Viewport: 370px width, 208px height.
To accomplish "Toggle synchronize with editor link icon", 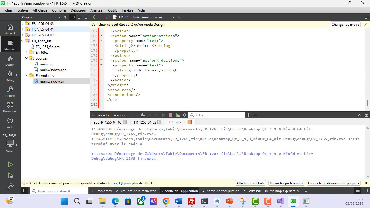I will tap(73, 17).
